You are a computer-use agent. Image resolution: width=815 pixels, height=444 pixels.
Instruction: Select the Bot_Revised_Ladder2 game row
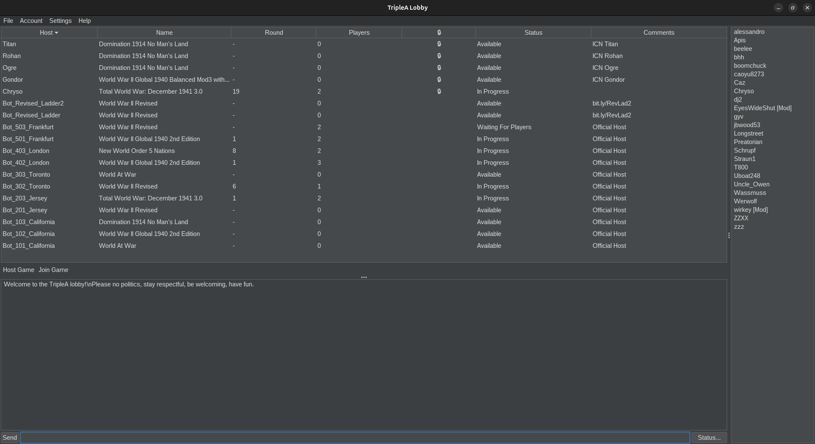coord(364,103)
